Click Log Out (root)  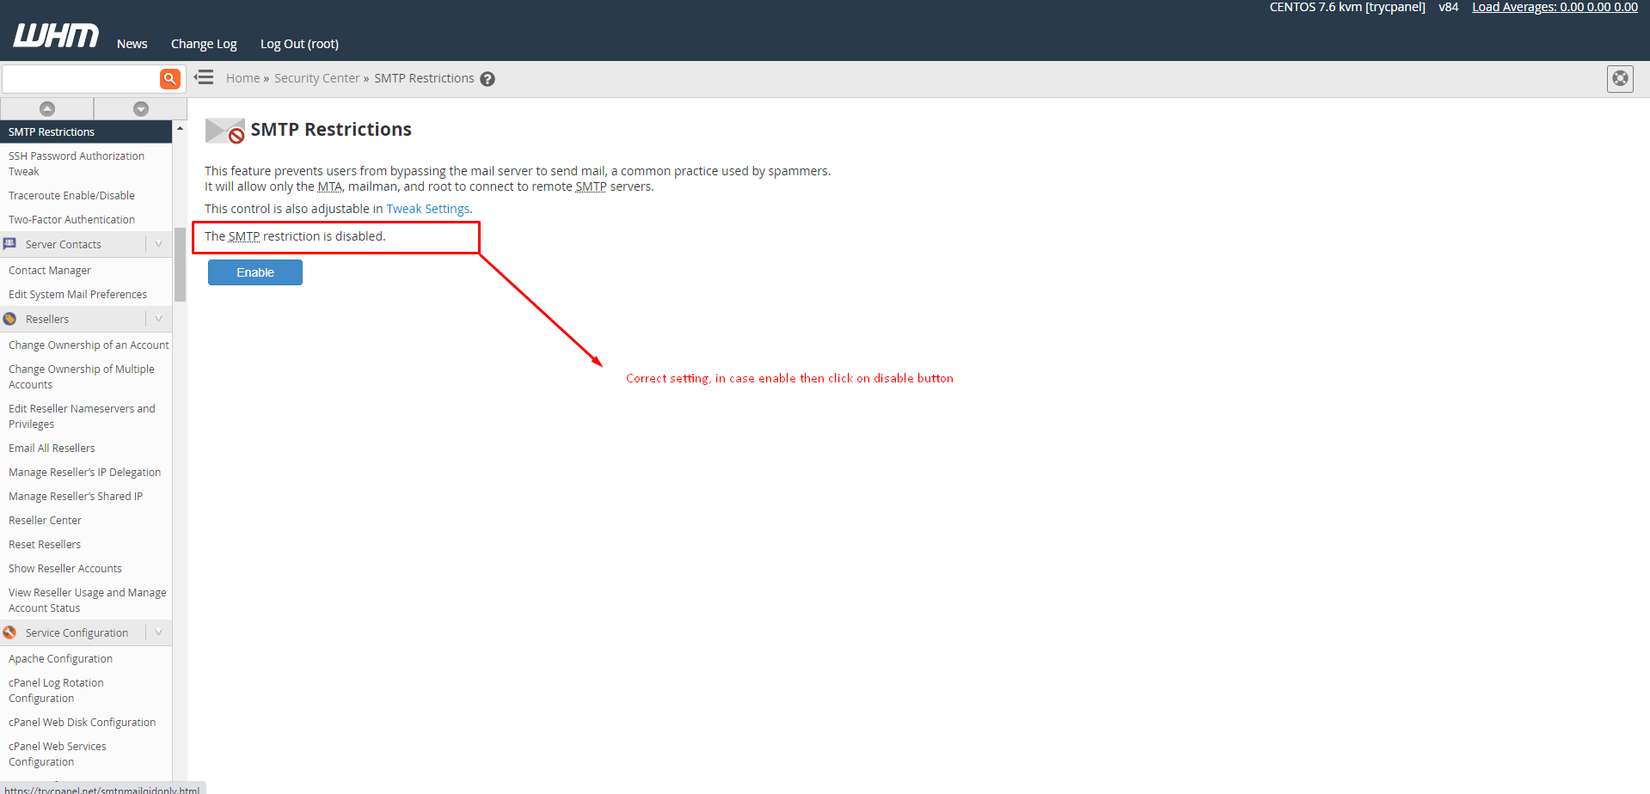299,44
